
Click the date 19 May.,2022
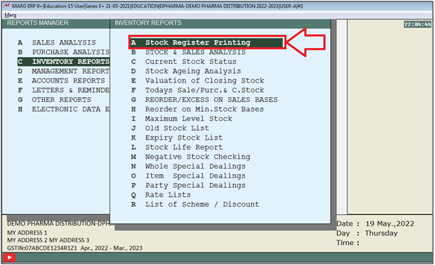tap(389, 224)
